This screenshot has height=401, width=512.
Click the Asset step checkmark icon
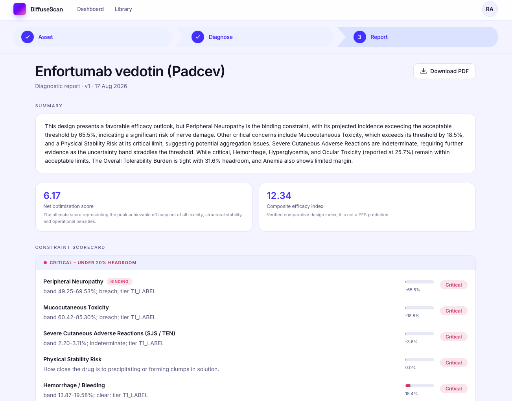(28, 37)
